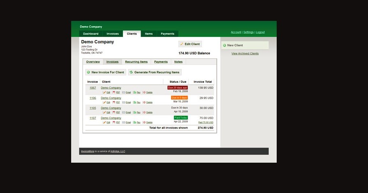Viewport: 368px width, 193px height.
Task: Click the Delete icon for invoice 1105
Action: tap(144, 112)
